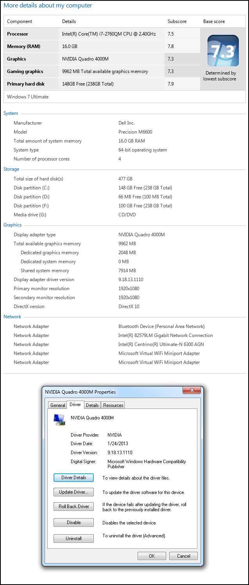This screenshot has height=585, width=249.
Task: Click display adapter driver version 9.18.13.1110 in Graphics section
Action: (131, 280)
